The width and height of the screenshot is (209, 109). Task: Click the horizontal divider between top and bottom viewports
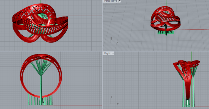pos(104,51)
